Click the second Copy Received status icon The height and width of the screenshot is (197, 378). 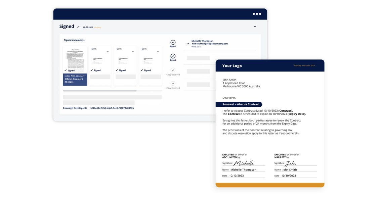pos(173,84)
